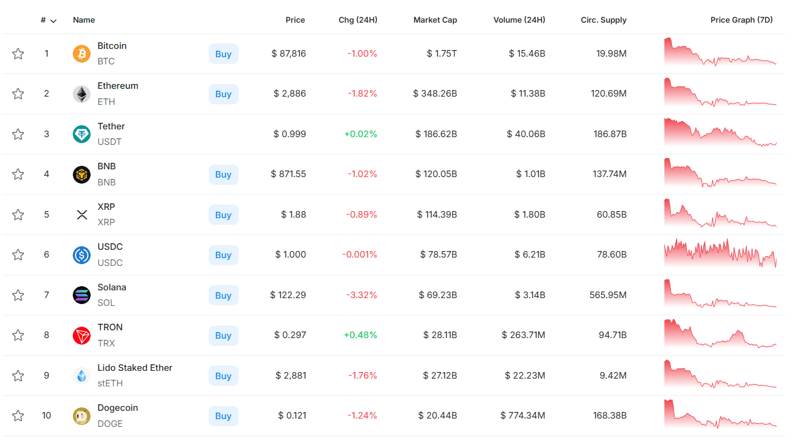
Task: Click the TRON logo icon
Action: (x=82, y=336)
